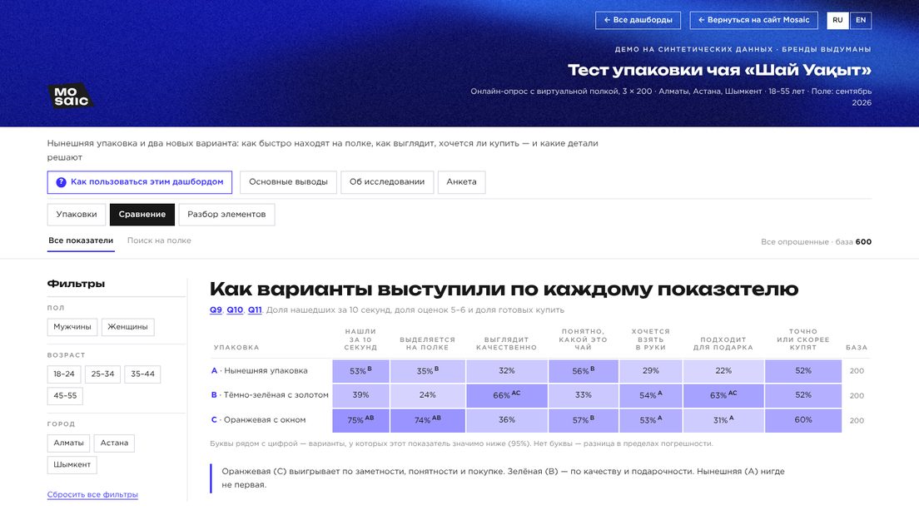Click column header 'Нашли за 10 секунд'

(x=360, y=339)
